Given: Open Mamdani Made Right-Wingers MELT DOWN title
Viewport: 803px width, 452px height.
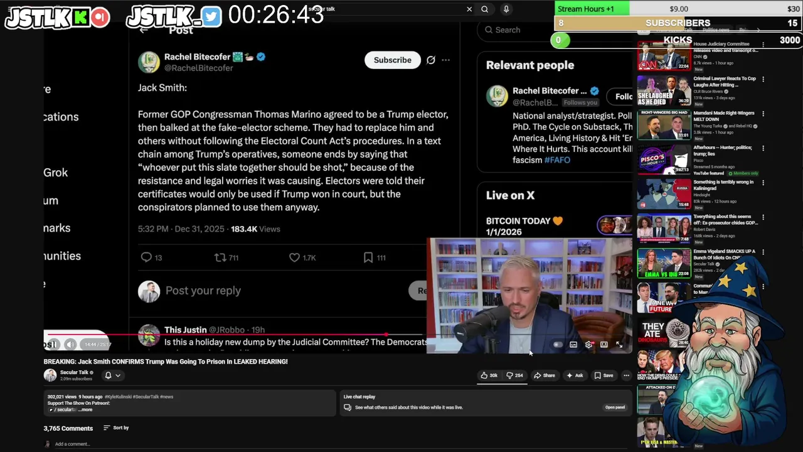Looking at the screenshot, I should point(724,116).
